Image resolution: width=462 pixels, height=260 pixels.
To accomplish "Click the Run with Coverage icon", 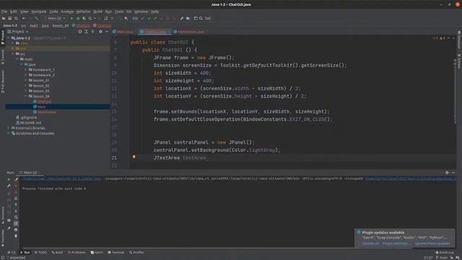I will click(84, 18).
